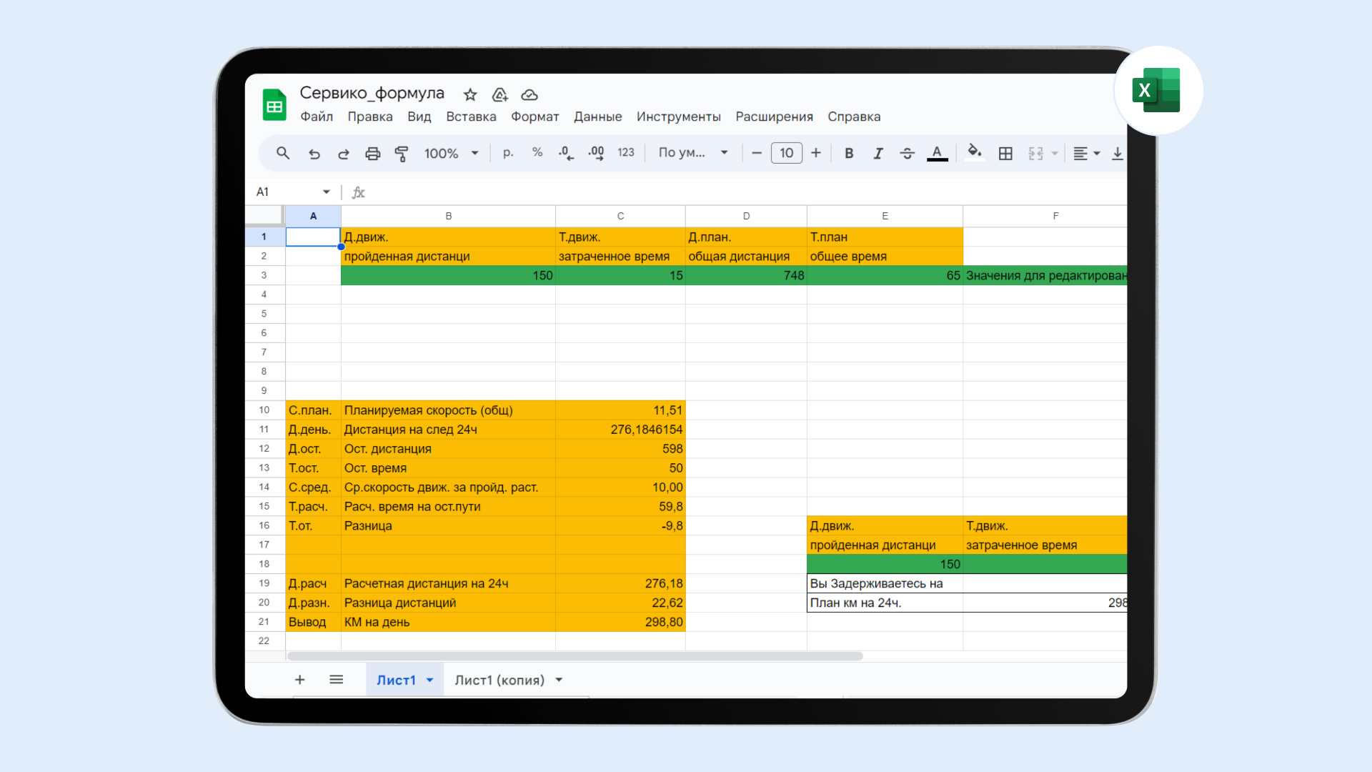Redo the last action
This screenshot has width=1372, height=772.
[343, 153]
